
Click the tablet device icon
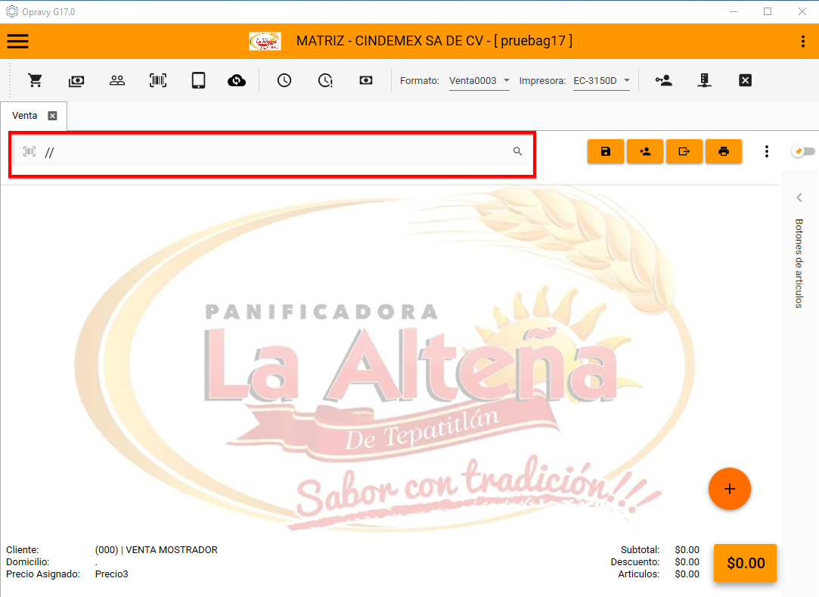tap(198, 80)
